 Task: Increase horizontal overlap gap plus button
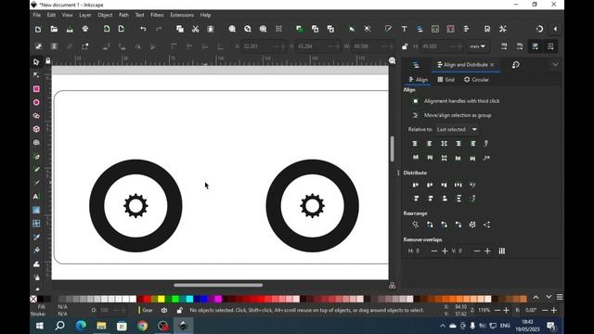coord(445,250)
